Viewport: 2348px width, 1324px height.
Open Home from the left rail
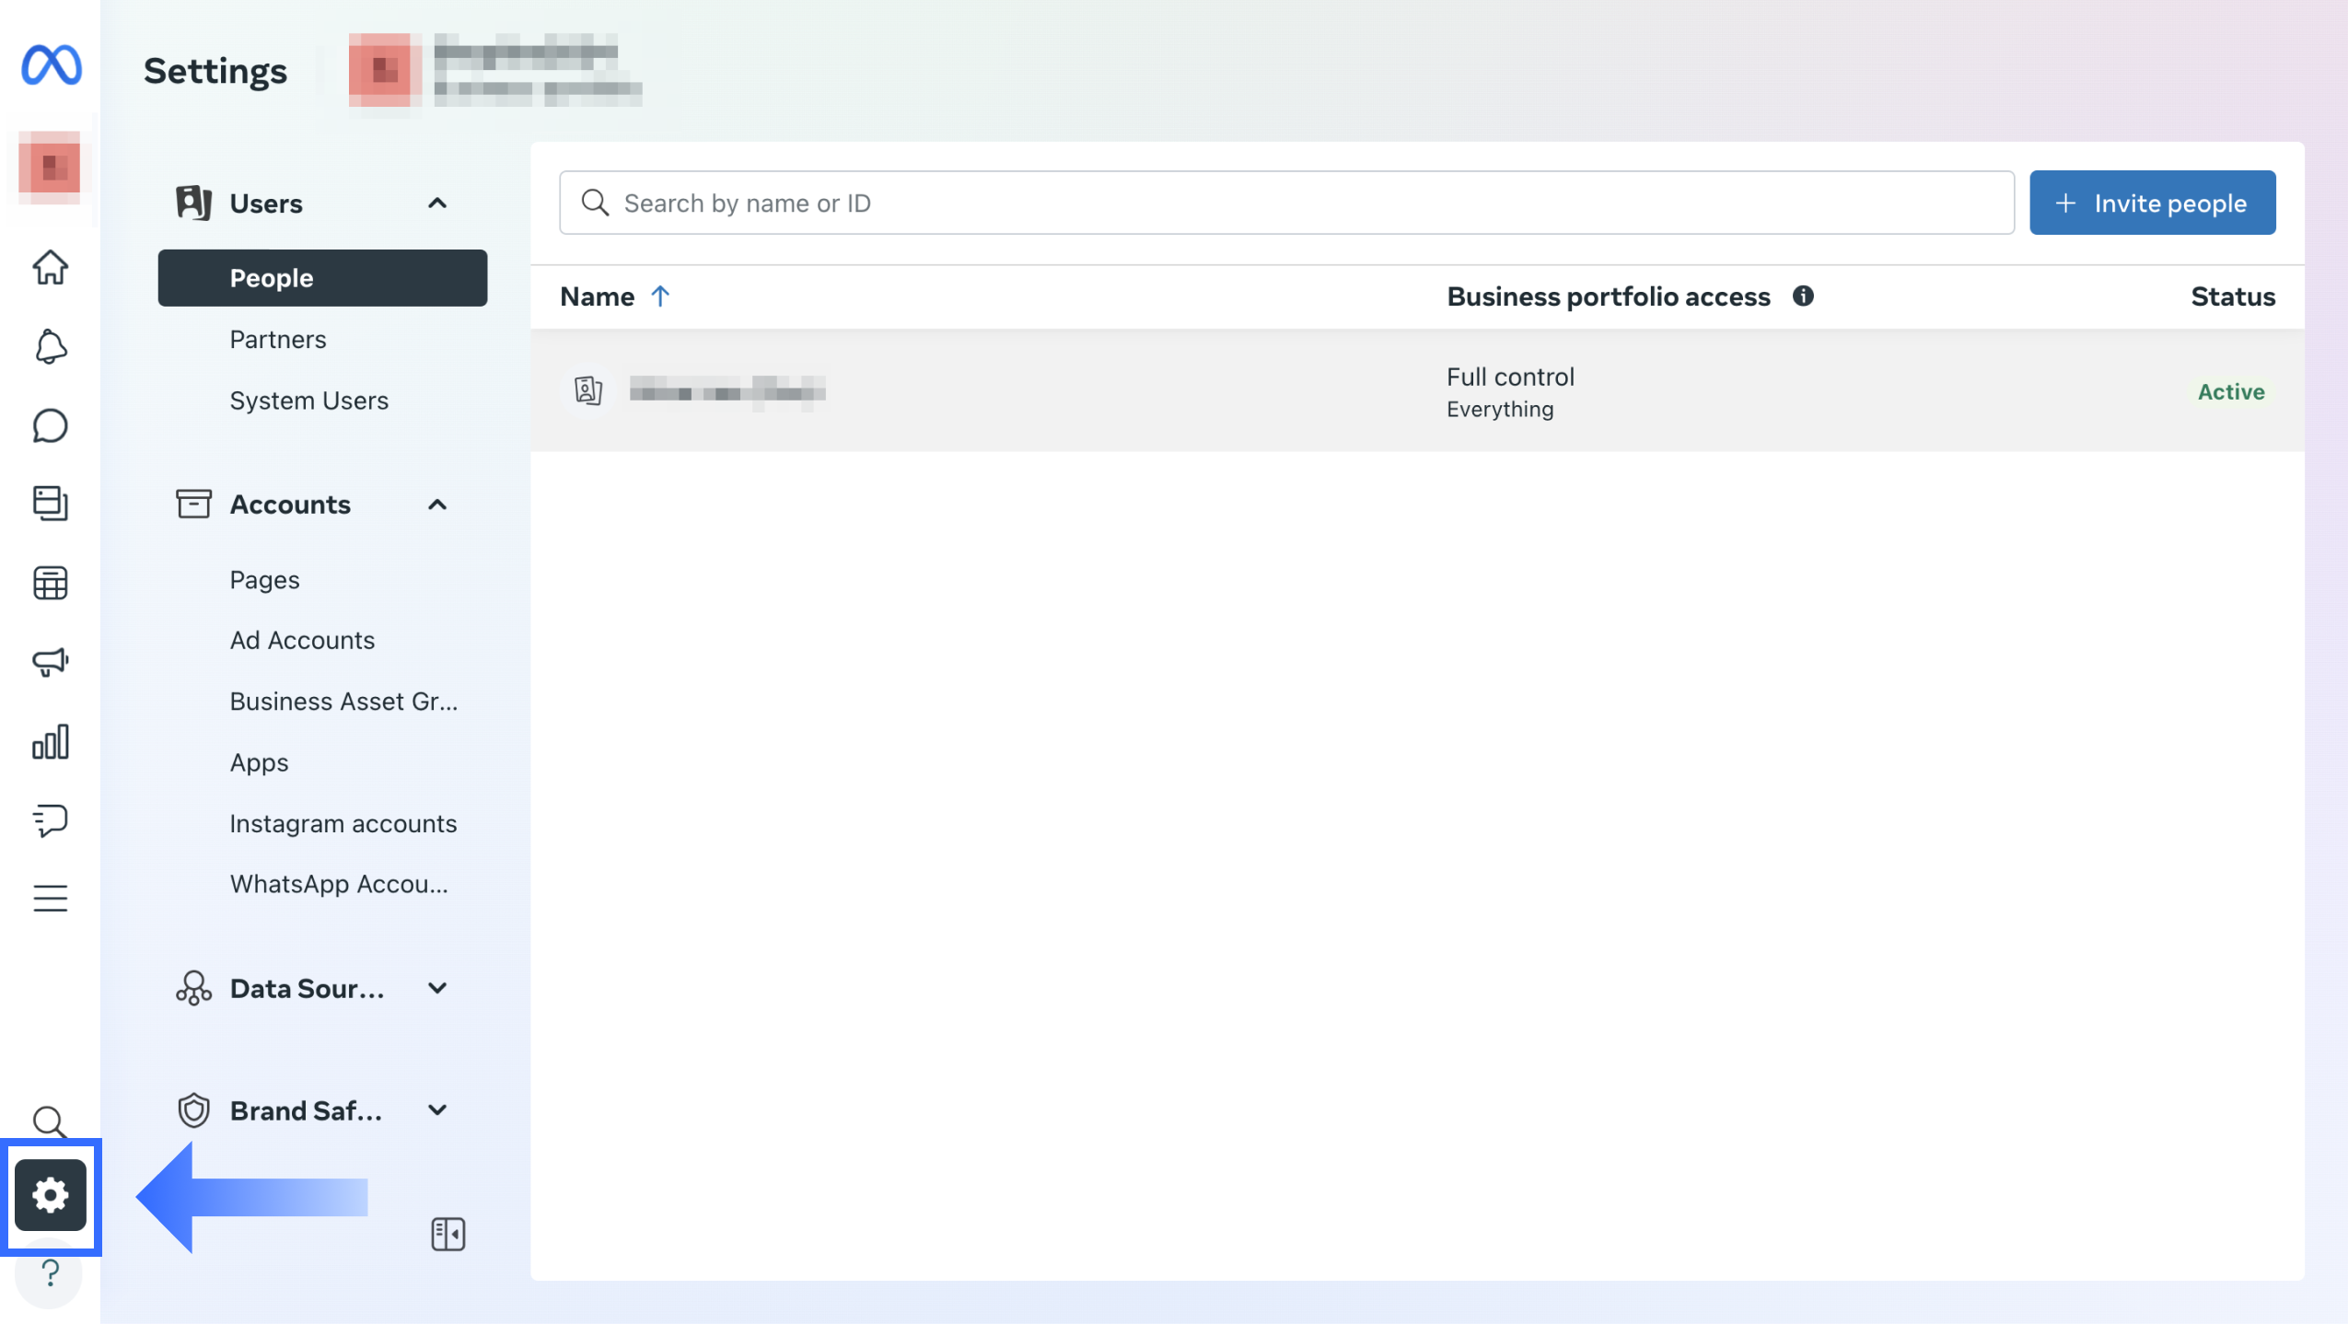(x=51, y=268)
